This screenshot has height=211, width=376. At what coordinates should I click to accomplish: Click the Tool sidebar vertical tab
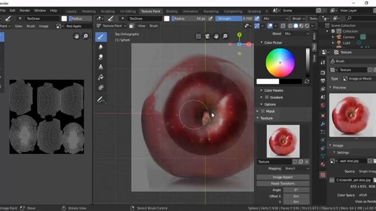[314, 47]
